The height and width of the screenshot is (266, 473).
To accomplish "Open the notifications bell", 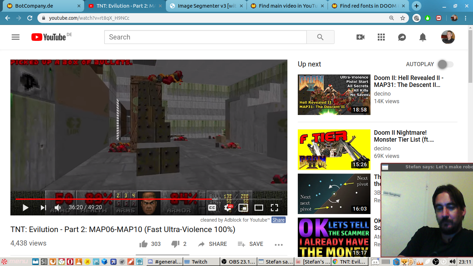I will point(423,37).
